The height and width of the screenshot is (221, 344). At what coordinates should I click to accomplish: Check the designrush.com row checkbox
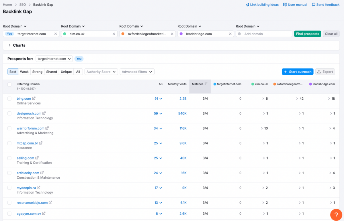click(9, 113)
